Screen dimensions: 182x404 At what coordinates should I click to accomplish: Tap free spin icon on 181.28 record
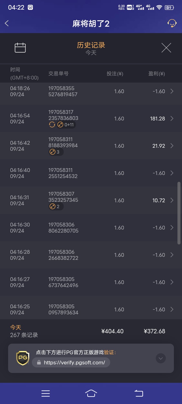52,125
